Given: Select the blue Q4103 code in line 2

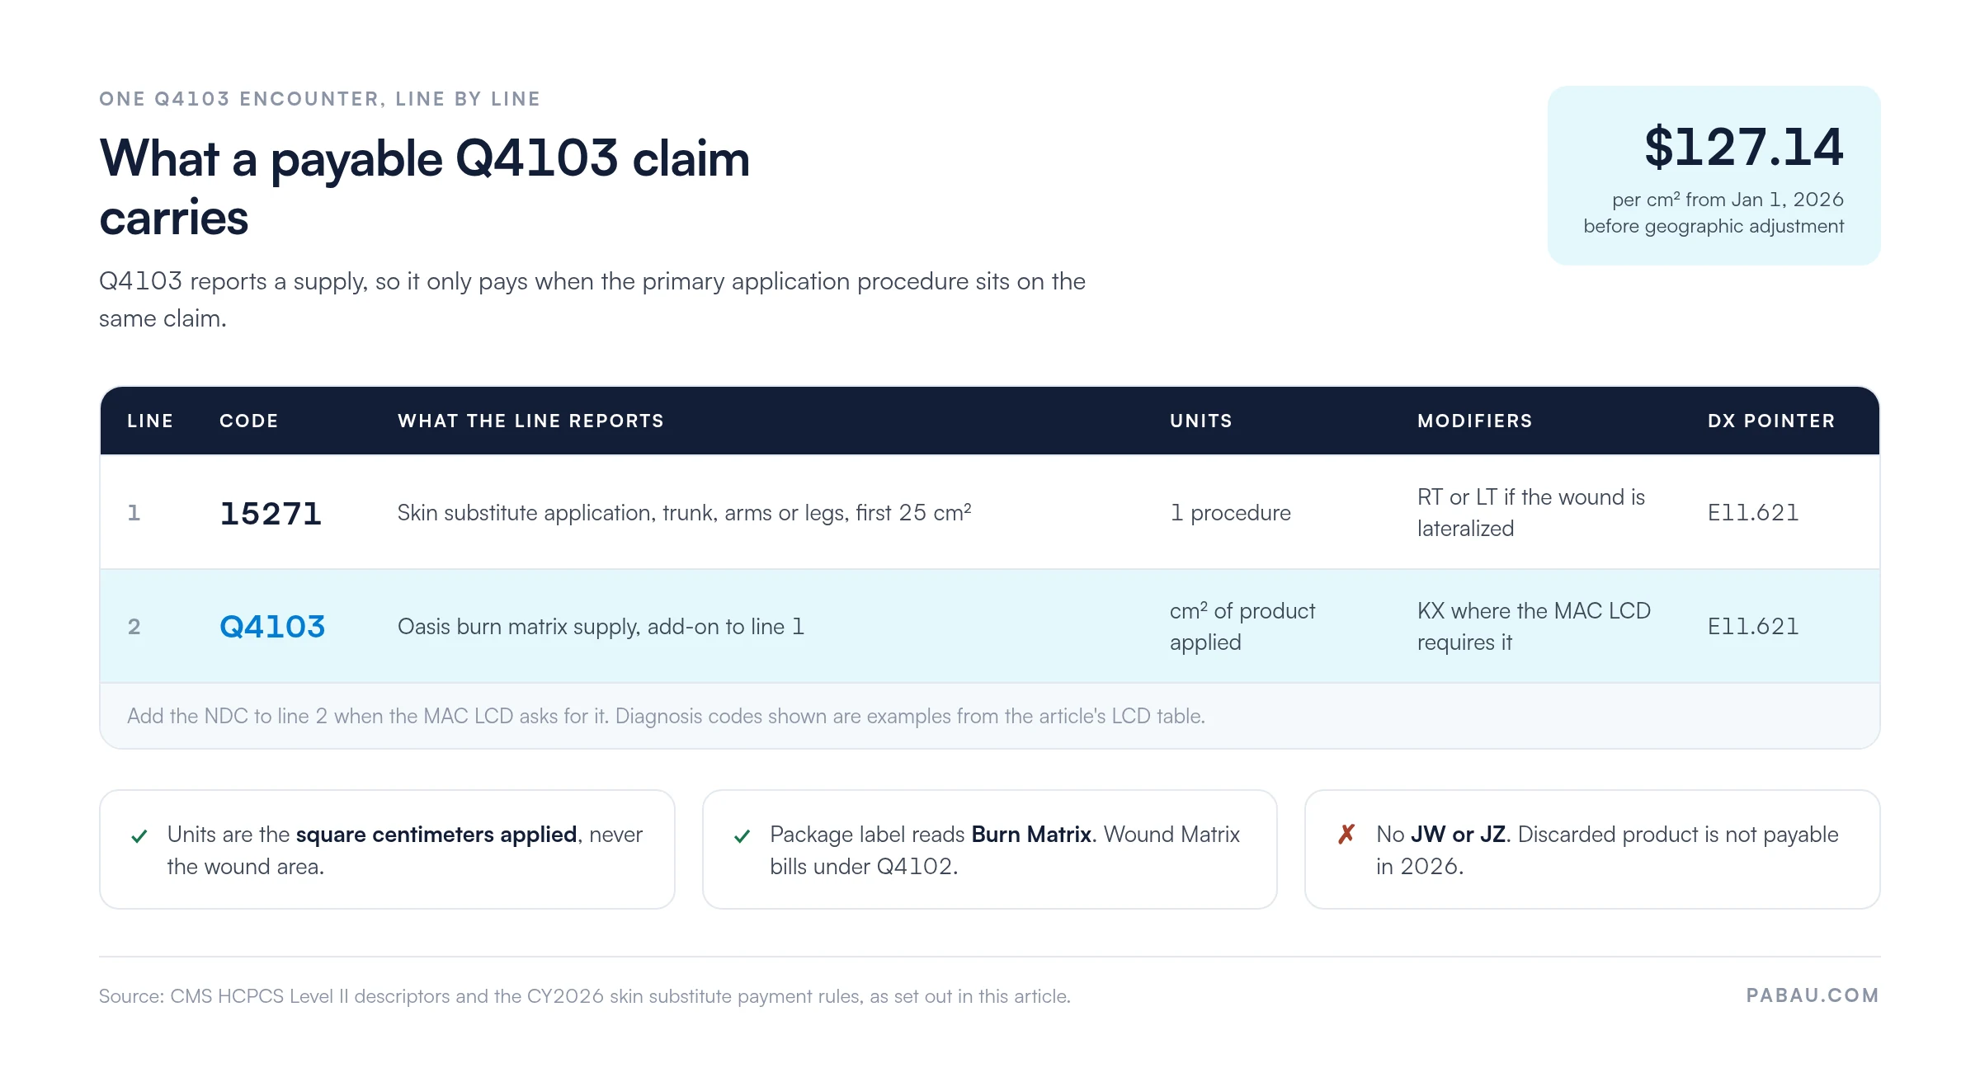Looking at the screenshot, I should coord(272,627).
